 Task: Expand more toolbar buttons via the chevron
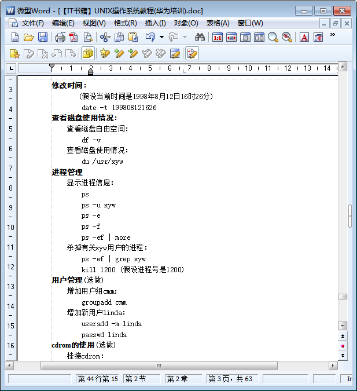[x=333, y=35]
